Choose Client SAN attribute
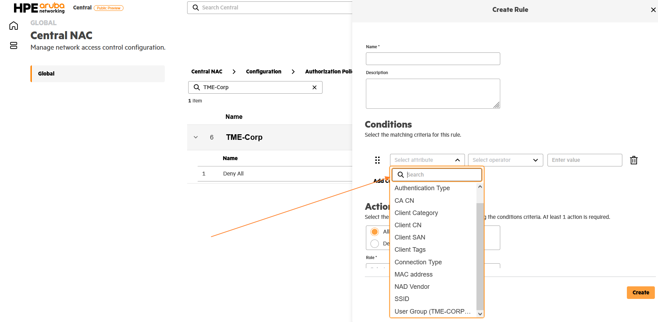 pyautogui.click(x=433, y=237)
